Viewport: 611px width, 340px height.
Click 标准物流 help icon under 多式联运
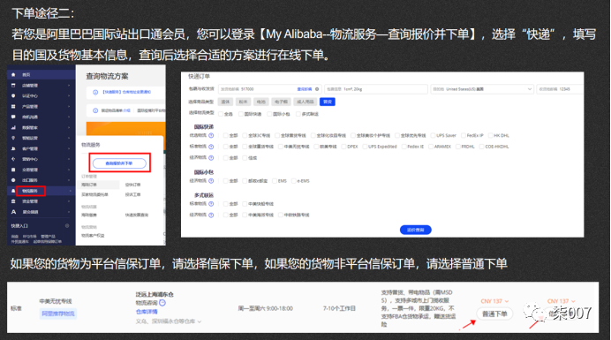(x=211, y=203)
